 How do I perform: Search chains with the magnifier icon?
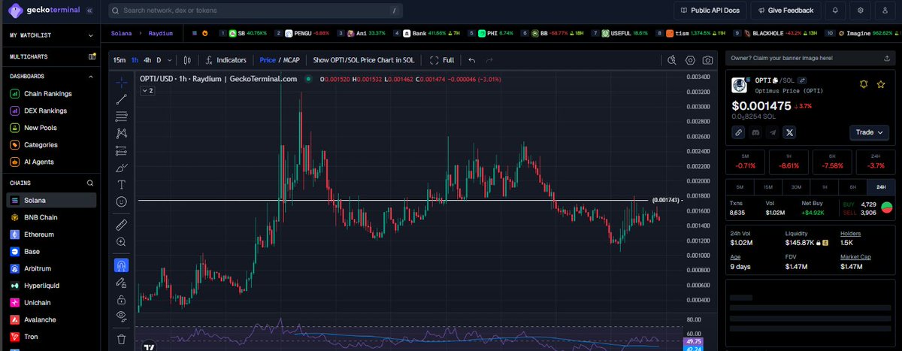[90, 183]
